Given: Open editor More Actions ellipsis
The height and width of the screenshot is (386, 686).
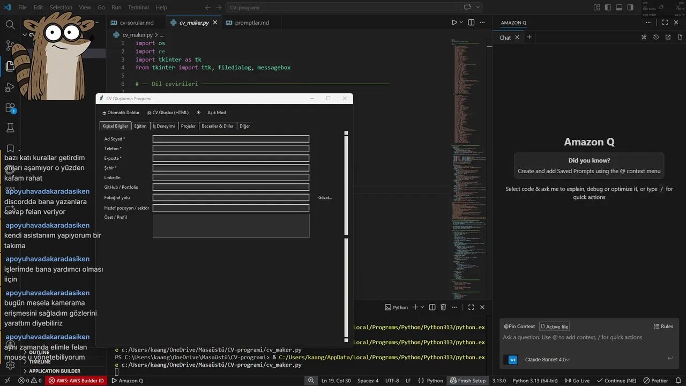Looking at the screenshot, I should (482, 23).
